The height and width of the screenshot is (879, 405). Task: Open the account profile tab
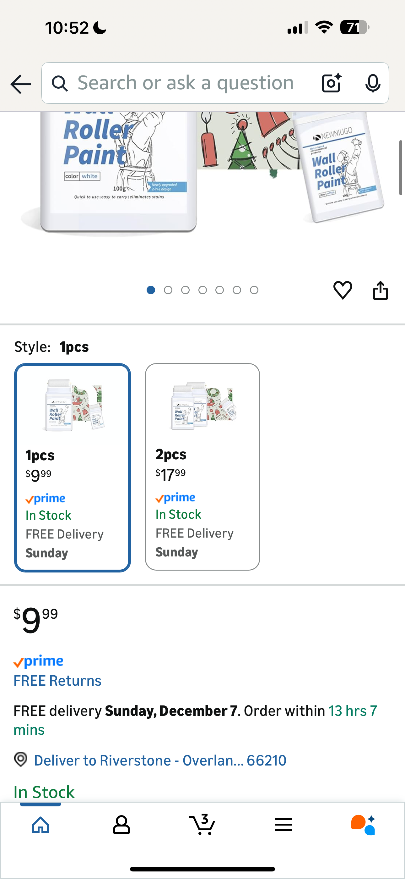pyautogui.click(x=121, y=825)
